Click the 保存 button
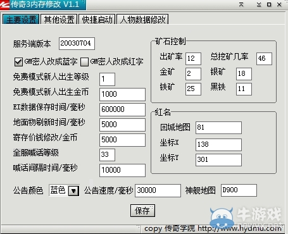This screenshot has height=234, width=288. click(142, 211)
